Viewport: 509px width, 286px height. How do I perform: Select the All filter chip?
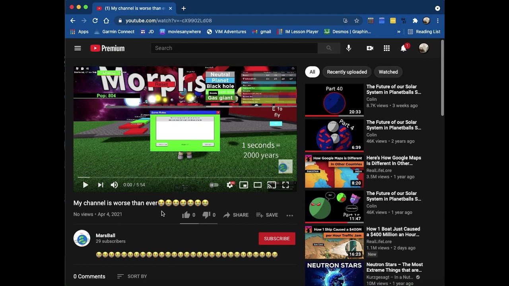pos(312,72)
